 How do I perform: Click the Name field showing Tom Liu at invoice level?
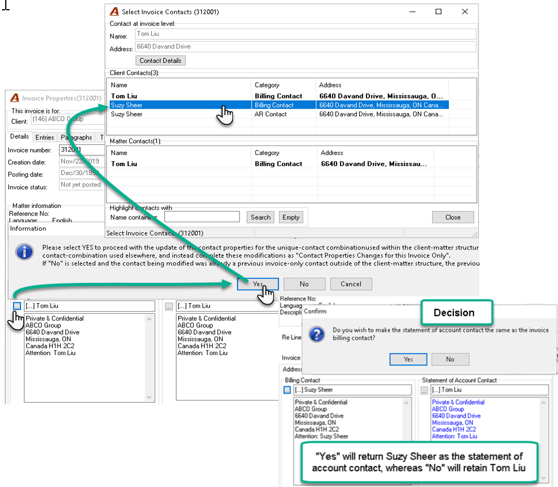pos(305,34)
